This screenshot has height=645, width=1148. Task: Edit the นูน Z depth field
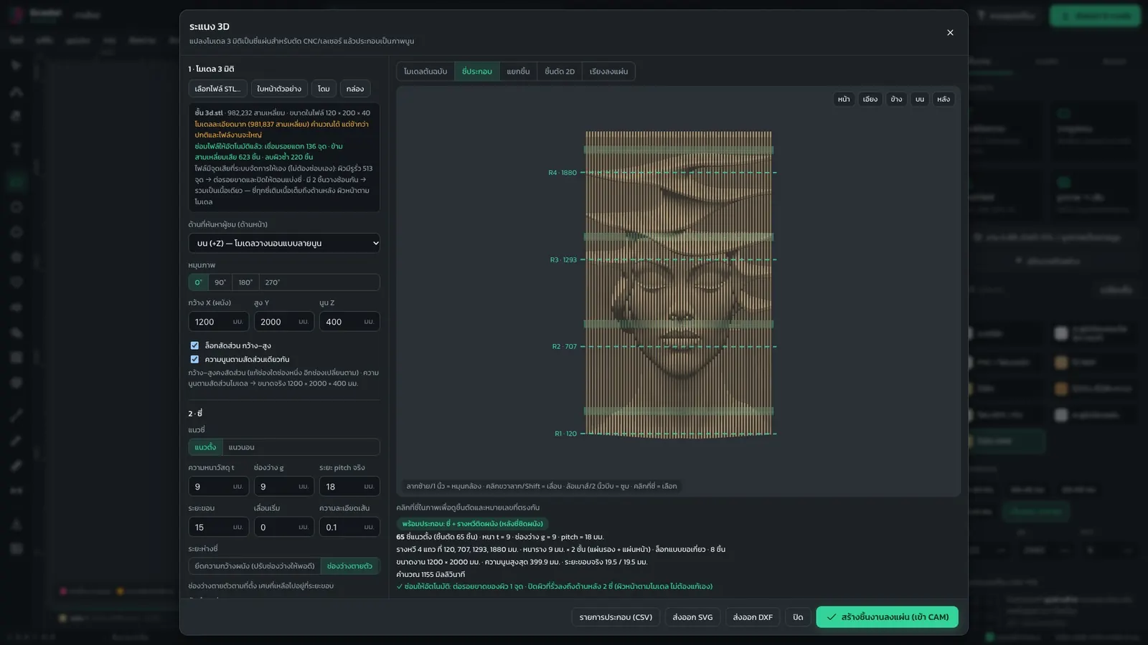349,322
